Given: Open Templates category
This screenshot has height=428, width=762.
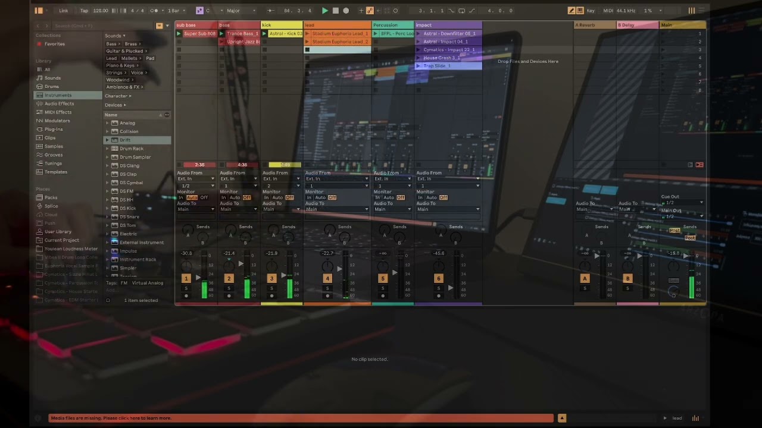Looking at the screenshot, I should coord(56,172).
